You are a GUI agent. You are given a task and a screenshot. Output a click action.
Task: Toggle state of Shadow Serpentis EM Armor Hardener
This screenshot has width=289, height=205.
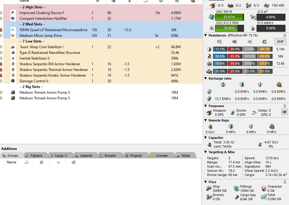(1, 64)
